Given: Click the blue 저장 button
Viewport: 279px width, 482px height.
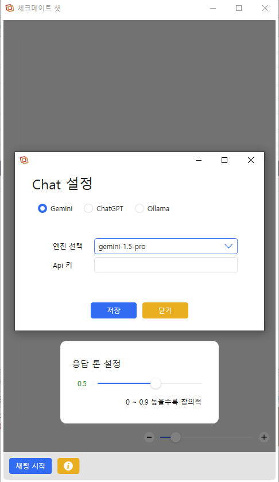Looking at the screenshot, I should click(114, 310).
